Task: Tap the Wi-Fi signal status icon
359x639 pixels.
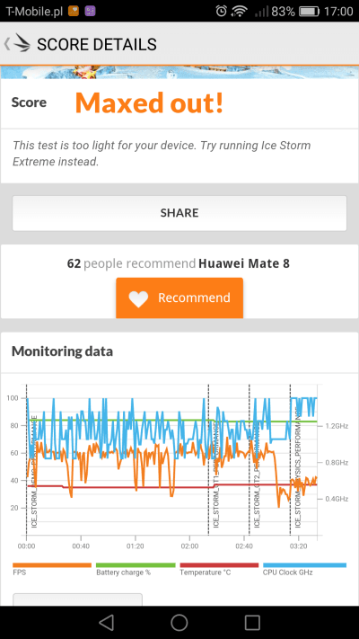Action: click(x=241, y=11)
